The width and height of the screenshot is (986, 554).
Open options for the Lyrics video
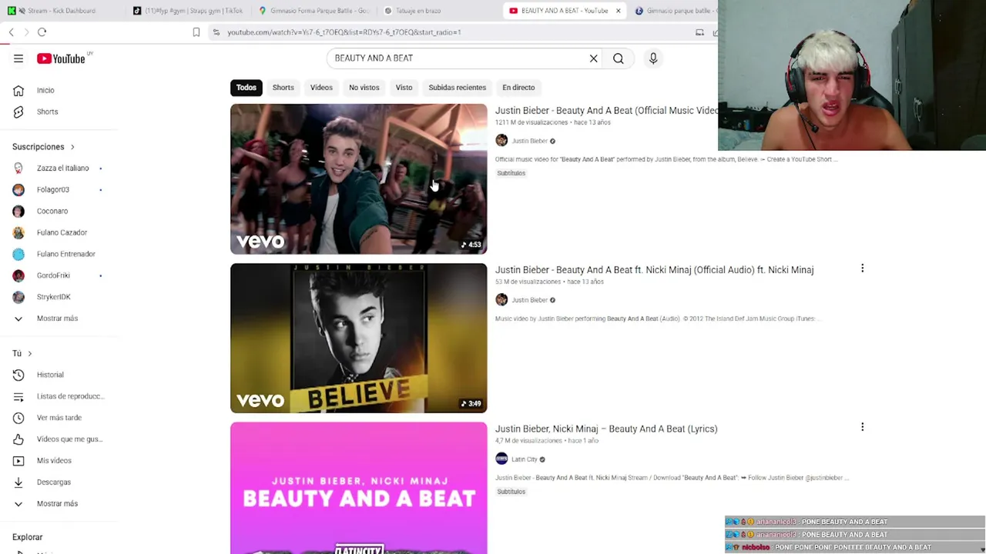[x=862, y=427]
